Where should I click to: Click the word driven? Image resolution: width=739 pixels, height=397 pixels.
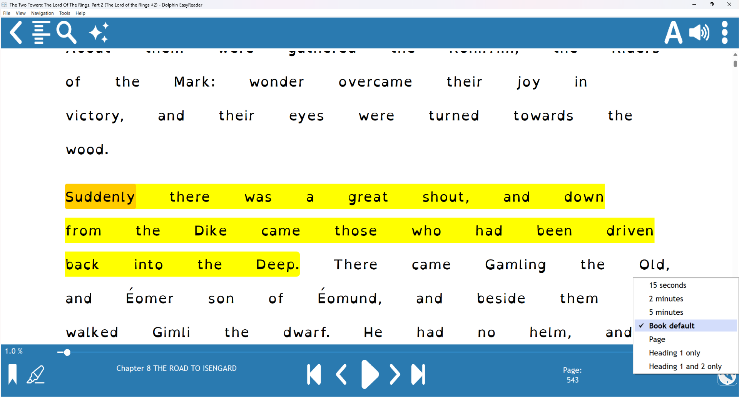630,230
